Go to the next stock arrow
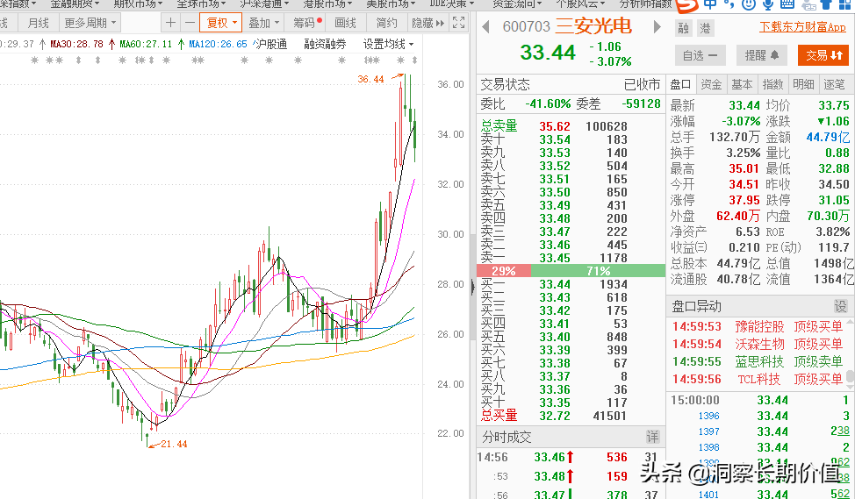Screen dimensions: 855x499 (657, 26)
